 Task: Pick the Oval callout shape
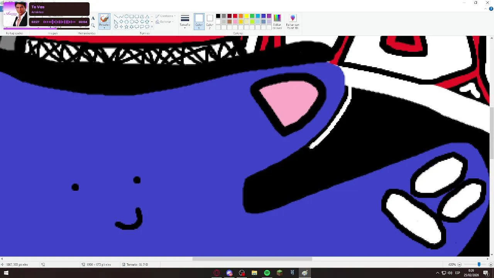pyautogui.click(x=142, y=27)
